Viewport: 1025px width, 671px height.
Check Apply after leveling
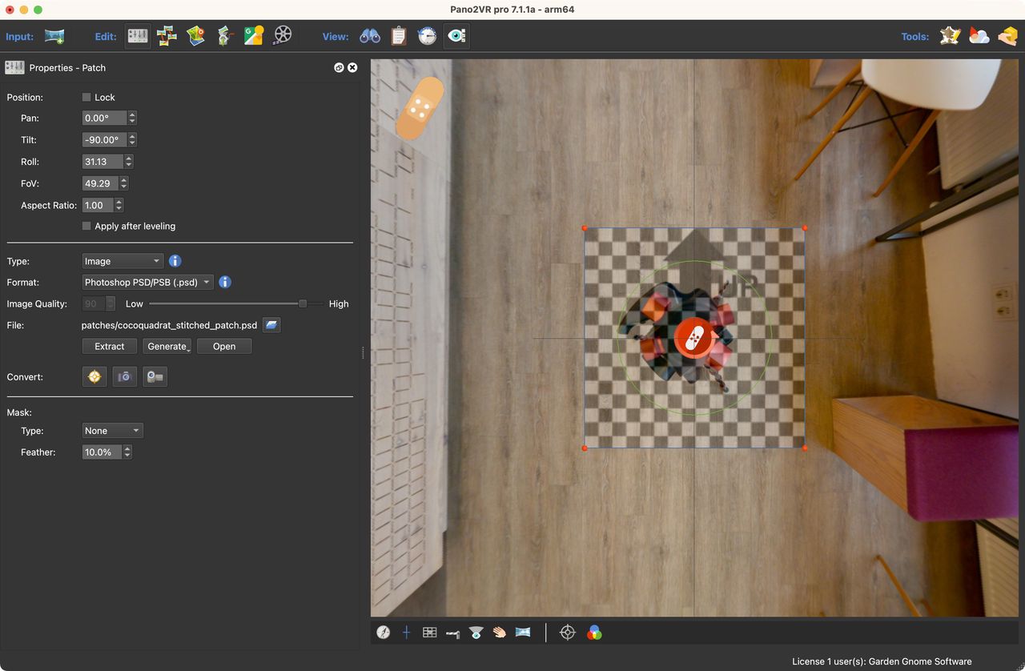[86, 227]
